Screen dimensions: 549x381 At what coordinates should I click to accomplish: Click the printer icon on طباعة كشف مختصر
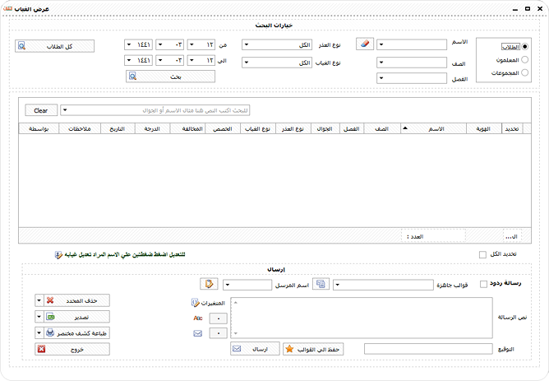click(x=50, y=332)
